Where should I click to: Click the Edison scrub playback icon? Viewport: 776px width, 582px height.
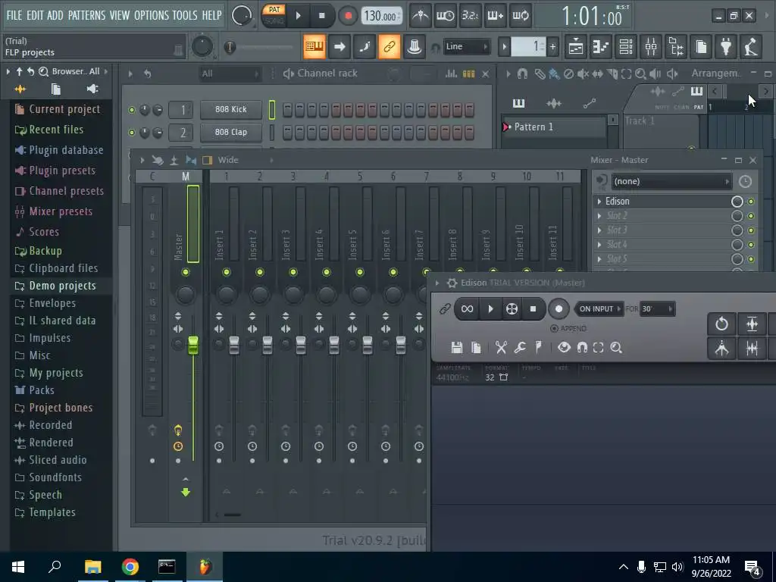point(512,309)
